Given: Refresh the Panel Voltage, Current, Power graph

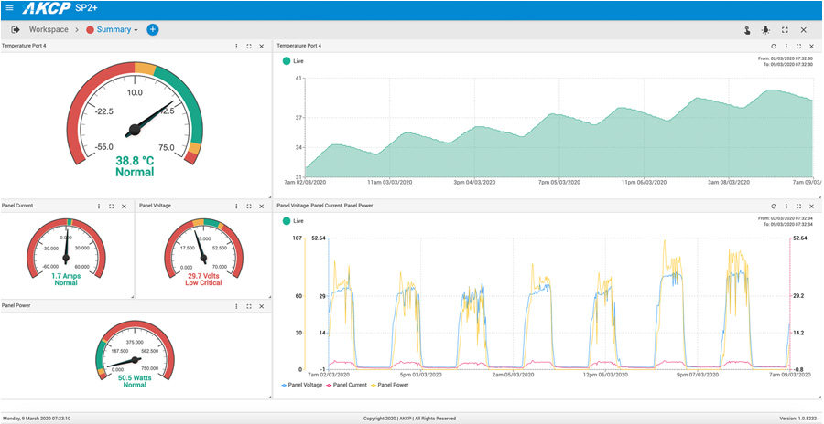Looking at the screenshot, I should click(774, 207).
